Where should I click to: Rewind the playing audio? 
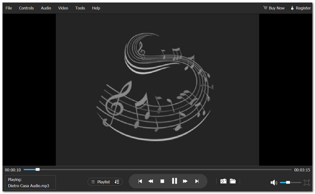pos(151,181)
